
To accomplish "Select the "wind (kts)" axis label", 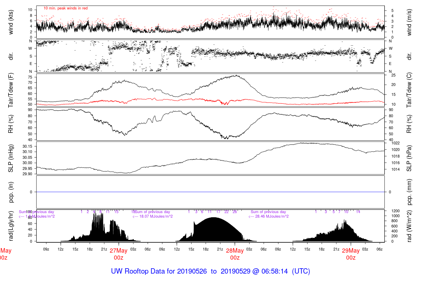I will pyautogui.click(x=11, y=22).
